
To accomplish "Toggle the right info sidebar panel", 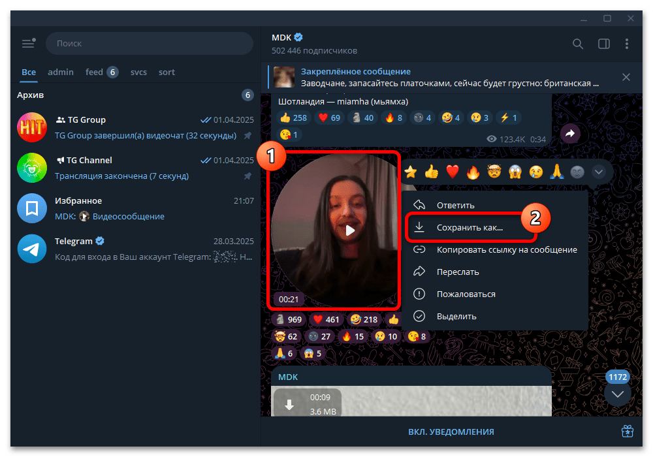I will click(604, 44).
